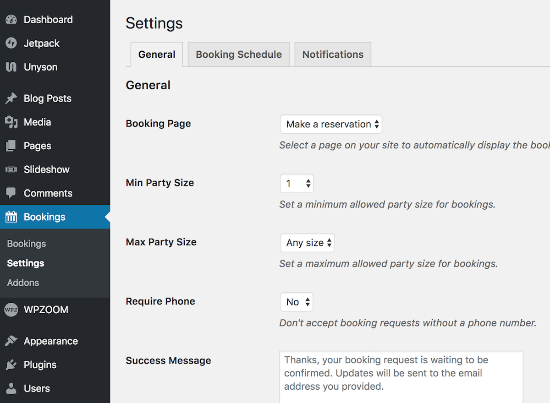Open the WPZOOM menu label
Screen dimensions: 550x403
click(x=46, y=310)
